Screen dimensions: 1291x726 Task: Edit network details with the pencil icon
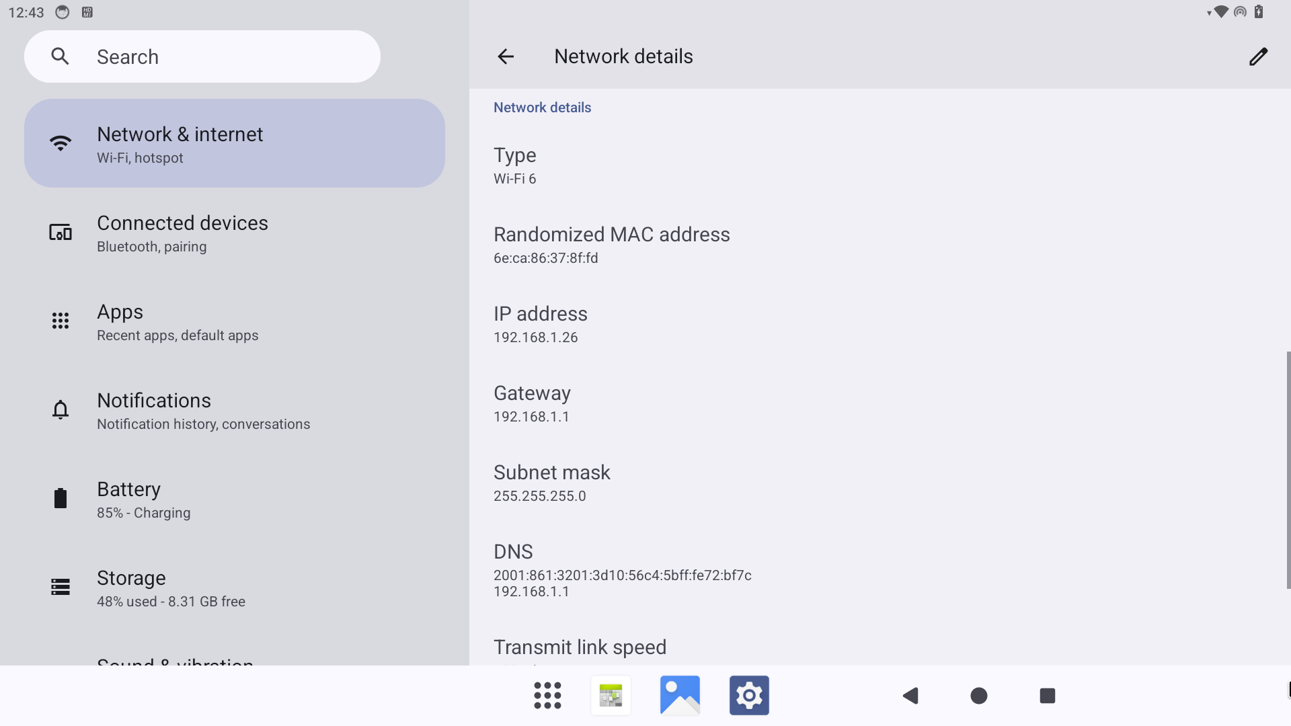tap(1258, 56)
